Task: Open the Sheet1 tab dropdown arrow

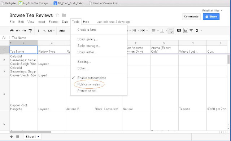Action: coord(38,137)
